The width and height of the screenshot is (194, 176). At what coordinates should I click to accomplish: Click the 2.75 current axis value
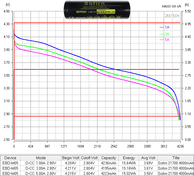point(188,75)
